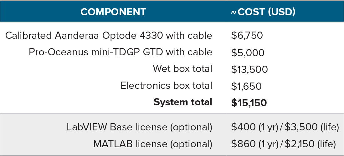Click the $5,000 cost value
The width and height of the screenshot is (344, 156).
pos(248,53)
